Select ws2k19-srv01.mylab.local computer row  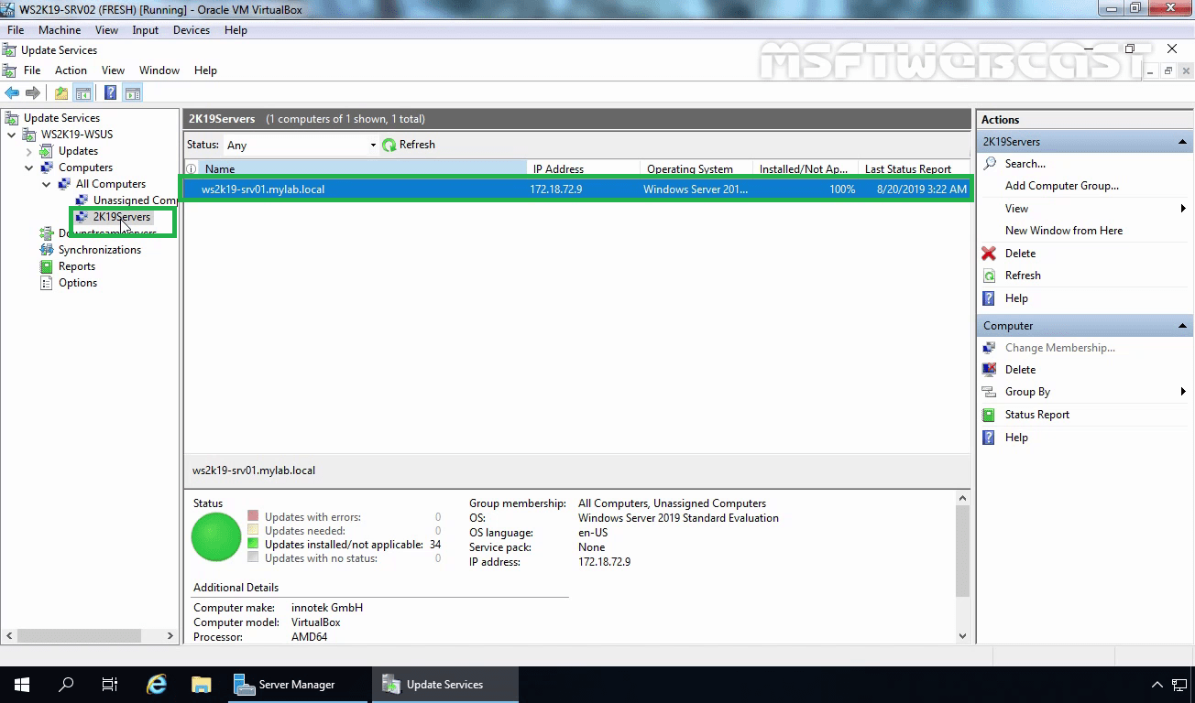[x=576, y=189]
